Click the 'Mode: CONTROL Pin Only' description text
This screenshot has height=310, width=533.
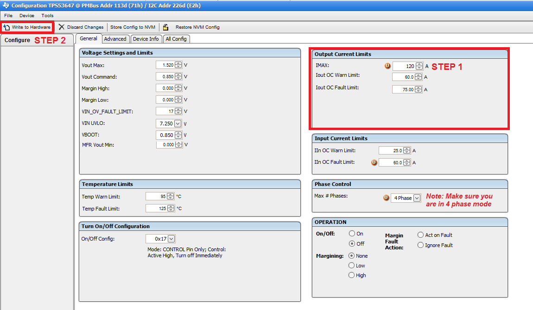(187, 252)
